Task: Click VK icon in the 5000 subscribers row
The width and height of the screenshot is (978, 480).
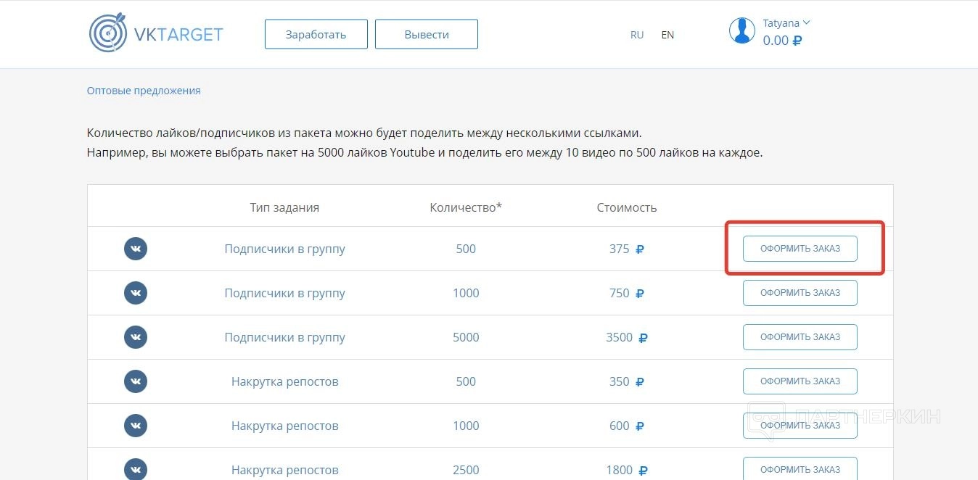Action: (x=136, y=337)
